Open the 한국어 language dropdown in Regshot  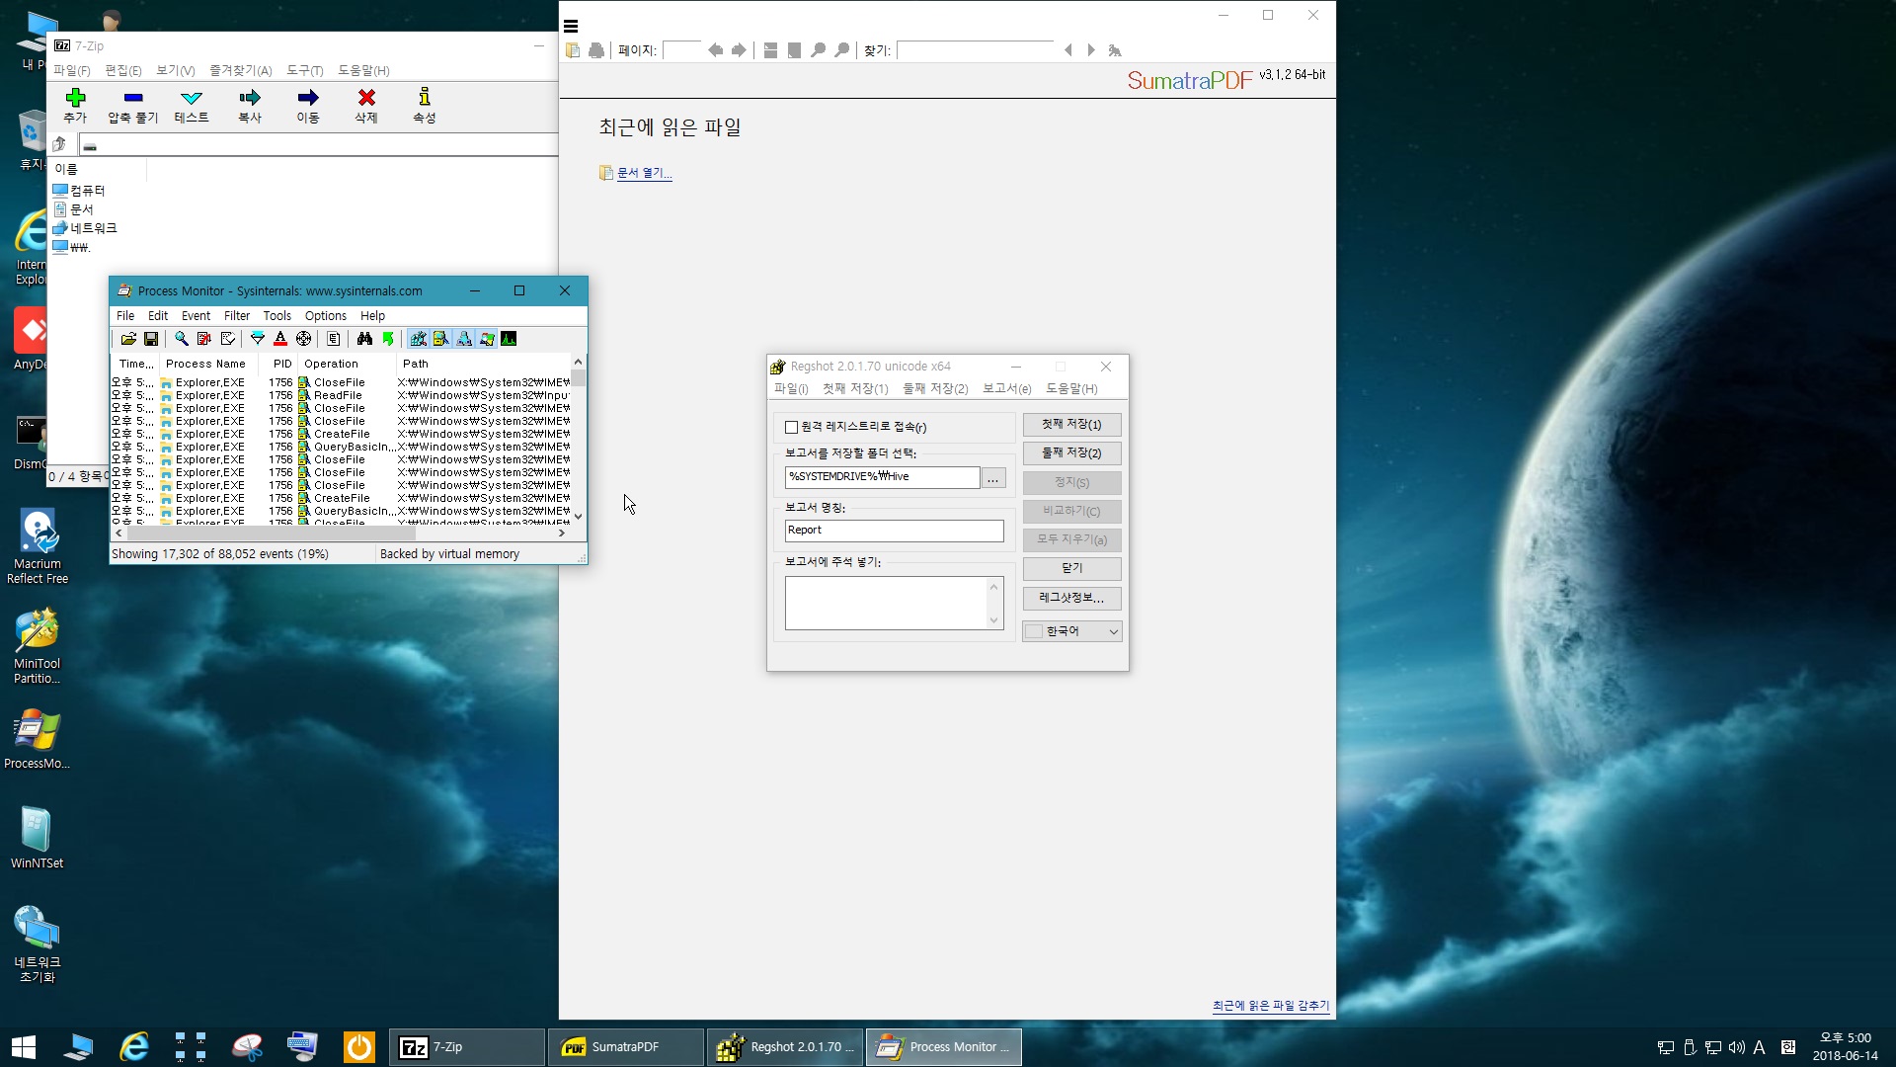tap(1072, 631)
